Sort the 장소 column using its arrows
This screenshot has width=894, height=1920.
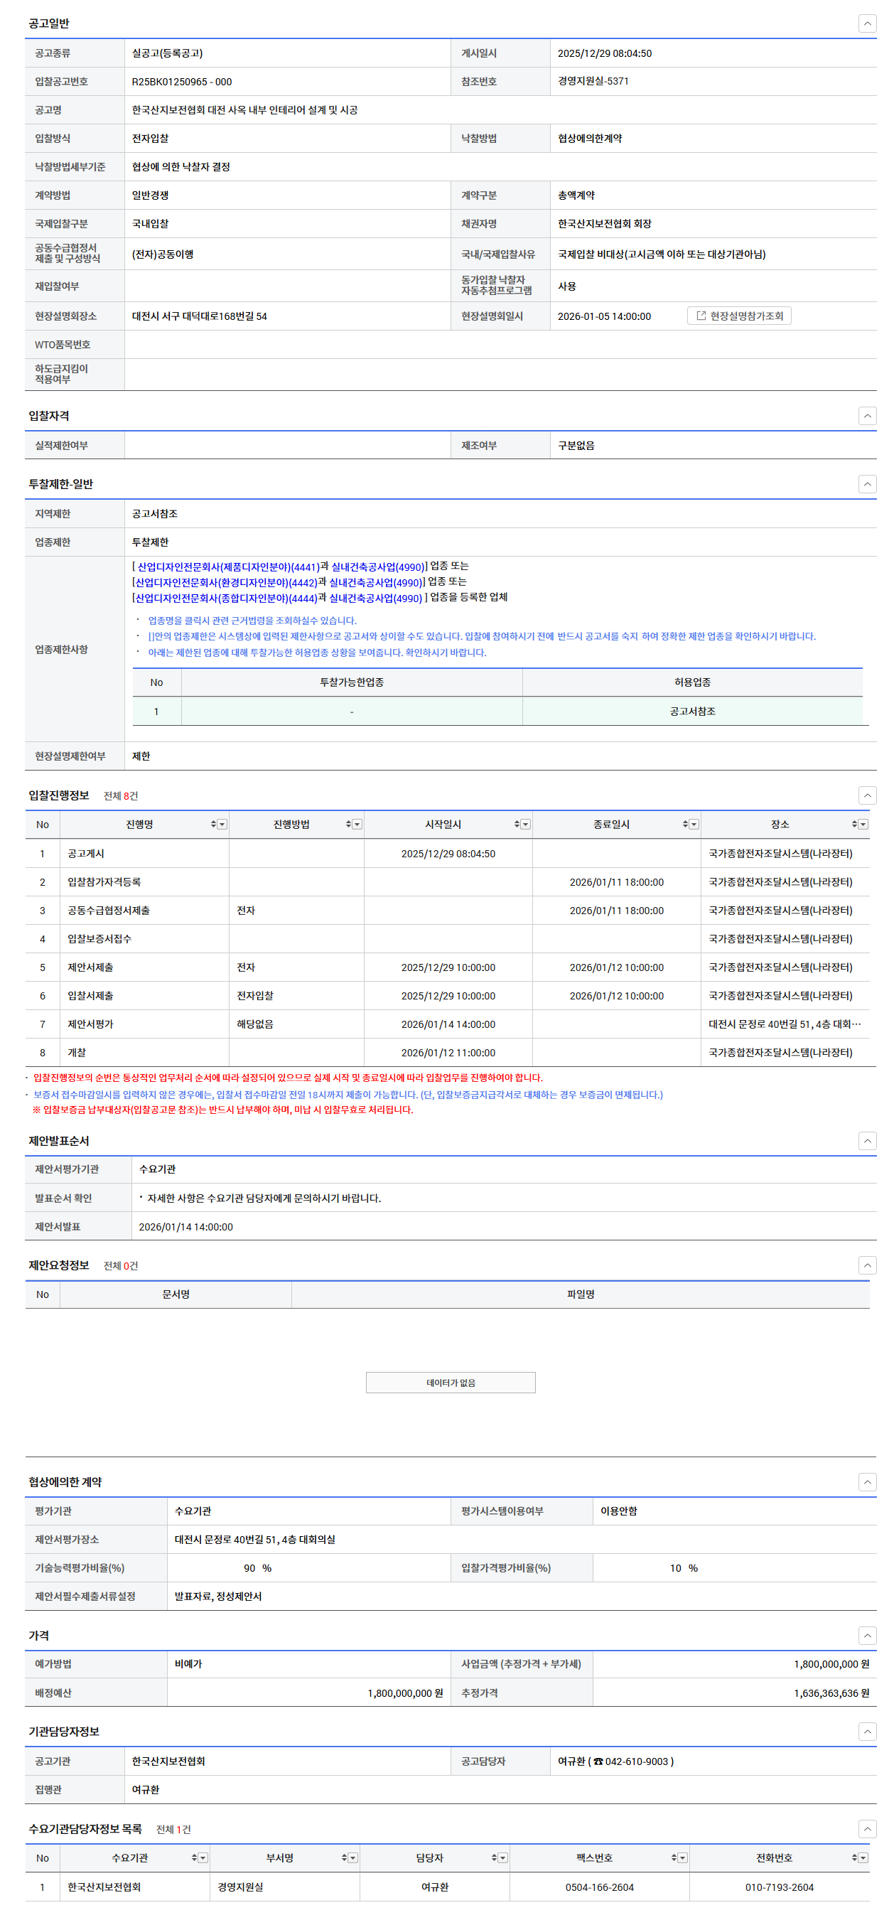(x=853, y=825)
